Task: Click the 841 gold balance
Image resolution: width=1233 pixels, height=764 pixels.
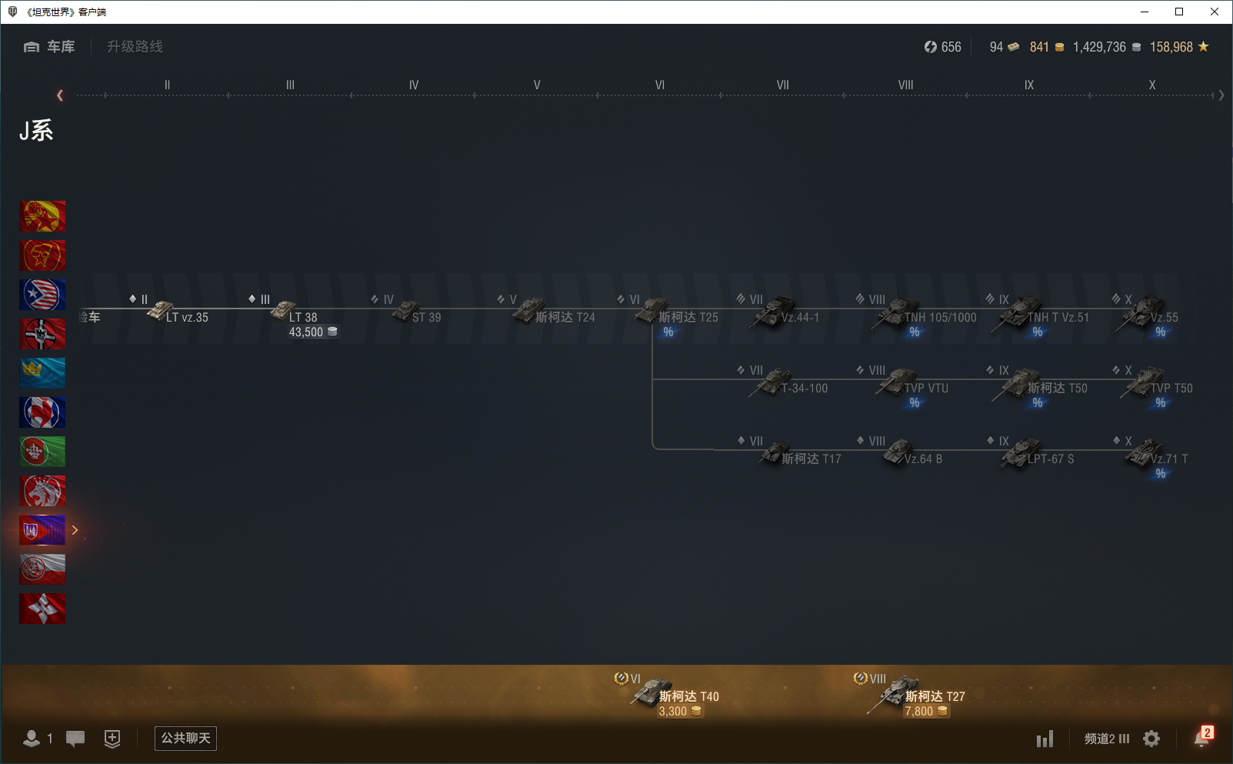Action: coord(1047,47)
